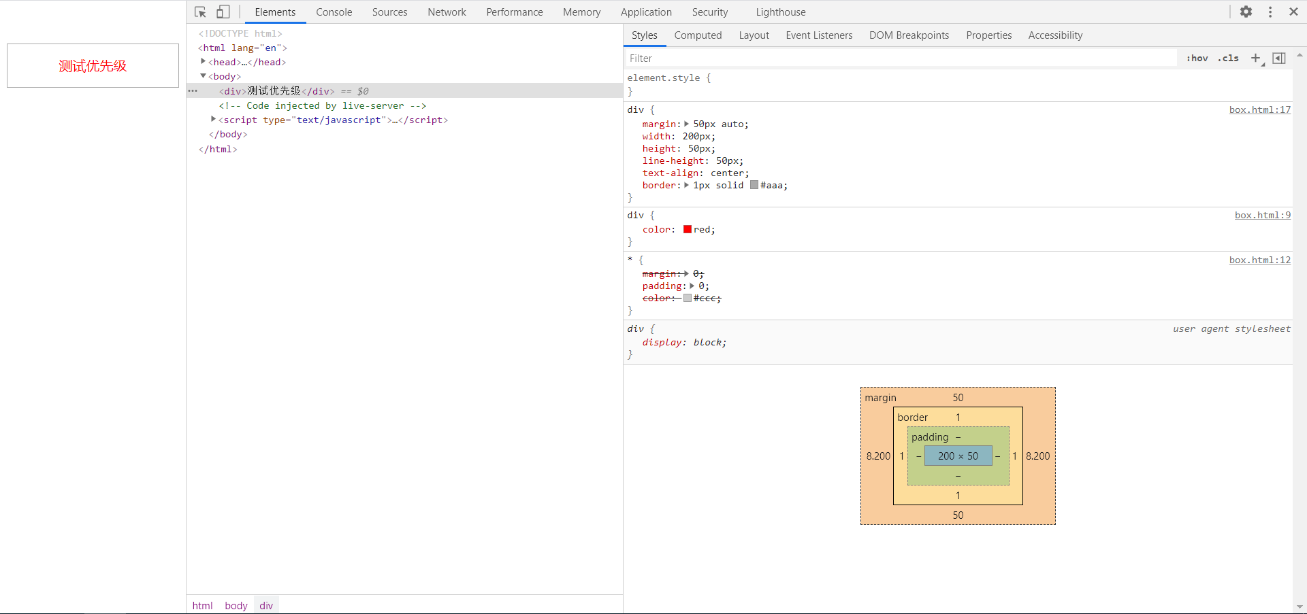This screenshot has height=614, width=1307.
Task: Open source link box.html:9
Action: point(1262,215)
